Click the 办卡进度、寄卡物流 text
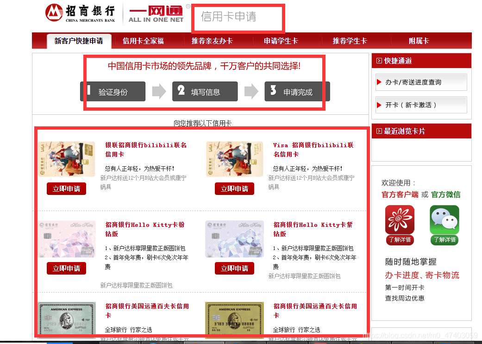This screenshot has height=344, width=482. point(422,275)
